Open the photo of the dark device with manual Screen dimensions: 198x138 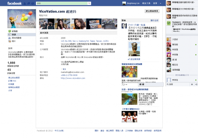(109, 24)
